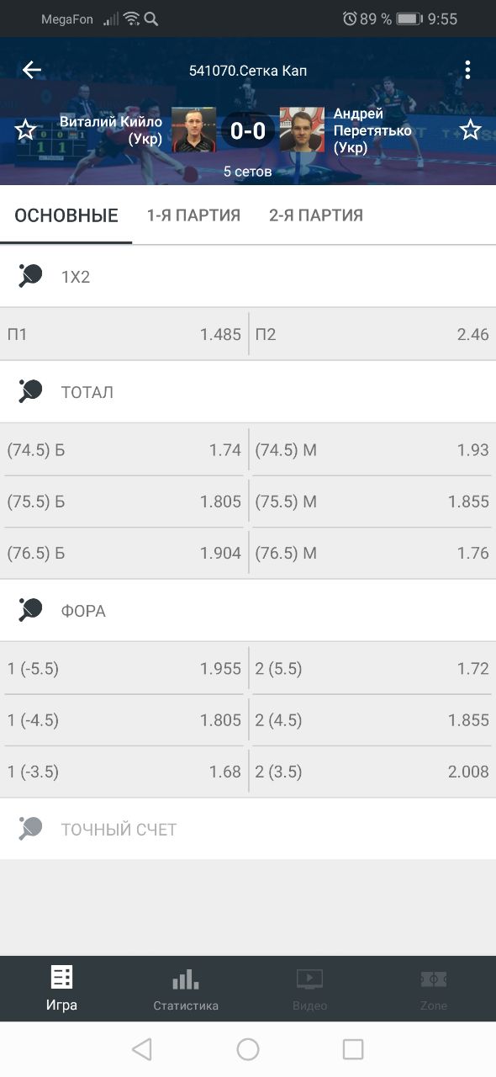Tap the Android home navigation button
This screenshot has width=496, height=1077.
[x=248, y=1048]
